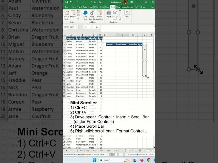The height and width of the screenshot is (163, 218).
Task: Click the Select All corner triangle
Action: (64, 35)
